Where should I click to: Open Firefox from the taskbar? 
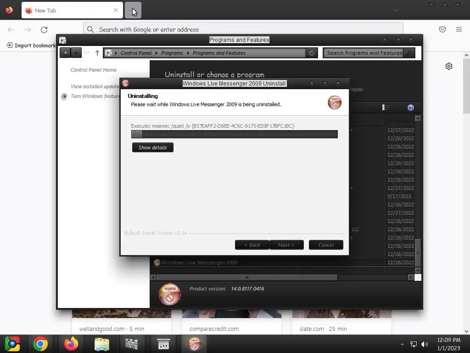(x=71, y=344)
